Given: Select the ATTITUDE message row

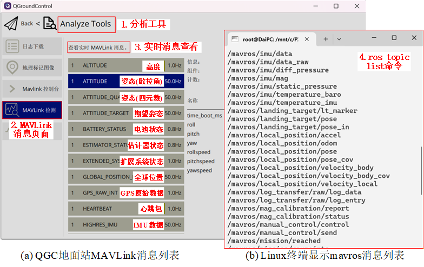Looking at the screenshot, I should click(x=126, y=81).
